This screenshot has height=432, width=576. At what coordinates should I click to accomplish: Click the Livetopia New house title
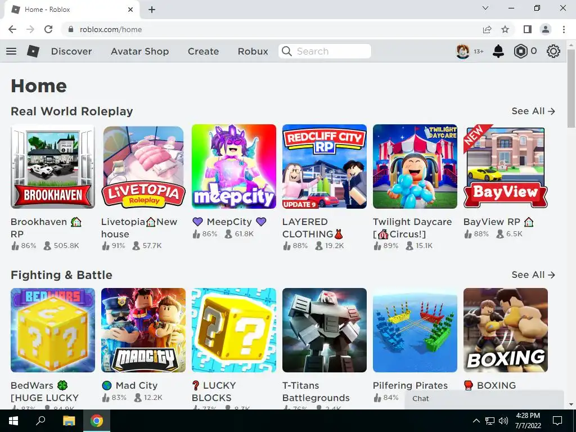point(139,228)
